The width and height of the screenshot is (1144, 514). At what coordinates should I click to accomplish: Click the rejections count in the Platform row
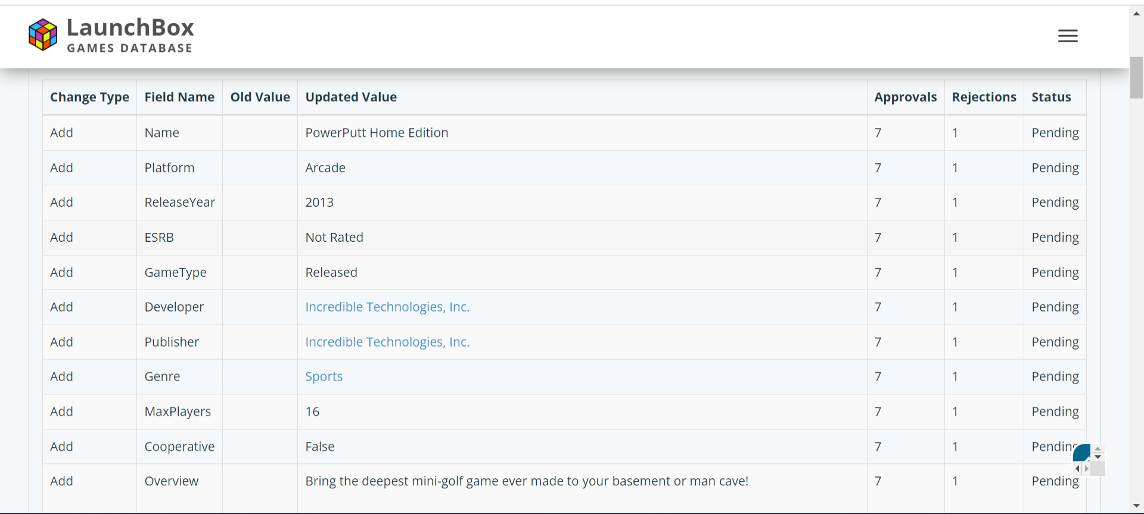[955, 168]
